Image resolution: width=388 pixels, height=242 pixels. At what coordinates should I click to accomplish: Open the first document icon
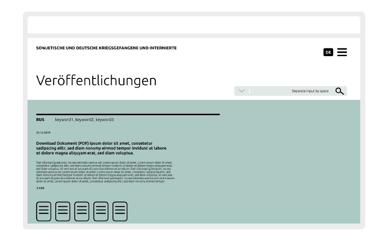click(44, 212)
